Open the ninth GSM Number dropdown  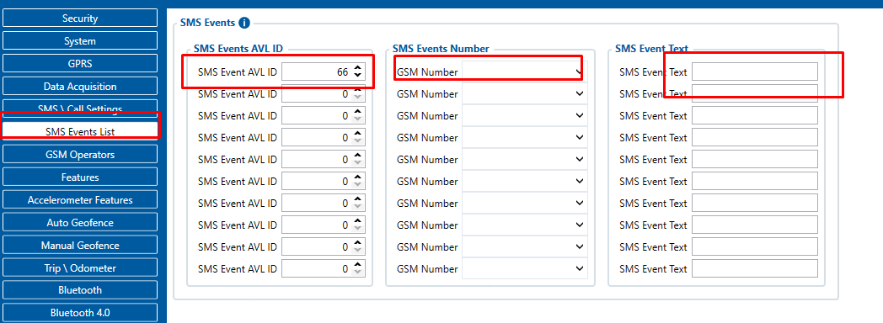click(524, 247)
